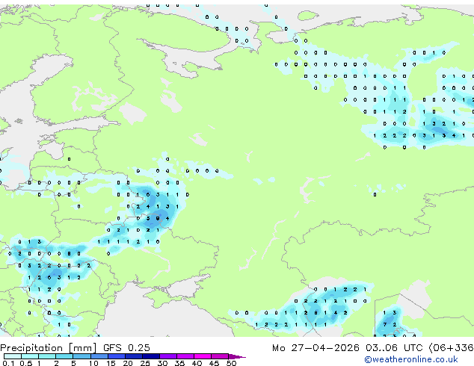The image size is (474, 366).
Task: Click the 35–40 mm violet legend swatch
Action: [185, 356]
